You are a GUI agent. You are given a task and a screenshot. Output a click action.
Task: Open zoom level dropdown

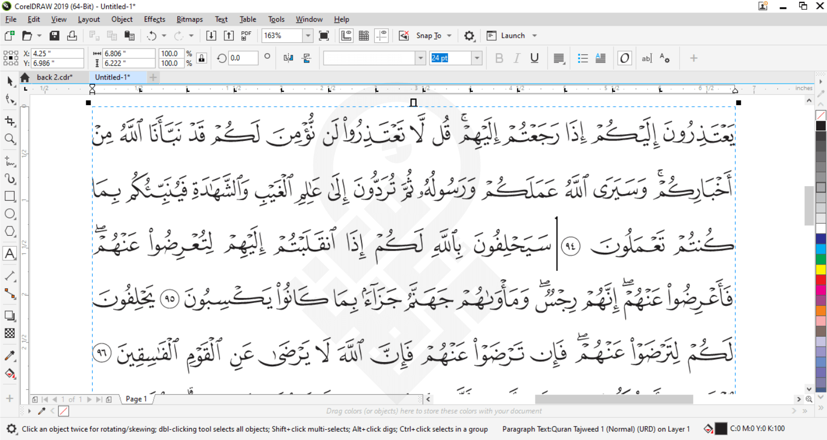(x=308, y=36)
